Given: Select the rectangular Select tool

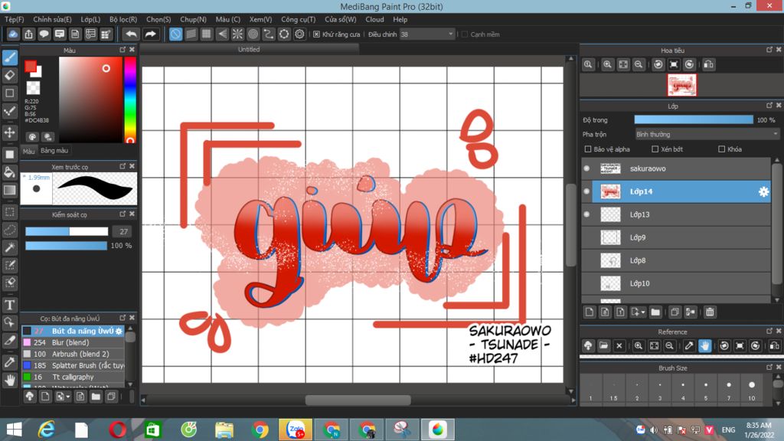Looking at the screenshot, I should (10, 212).
